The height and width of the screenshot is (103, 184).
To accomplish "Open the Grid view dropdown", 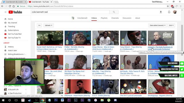I will [171, 25].
